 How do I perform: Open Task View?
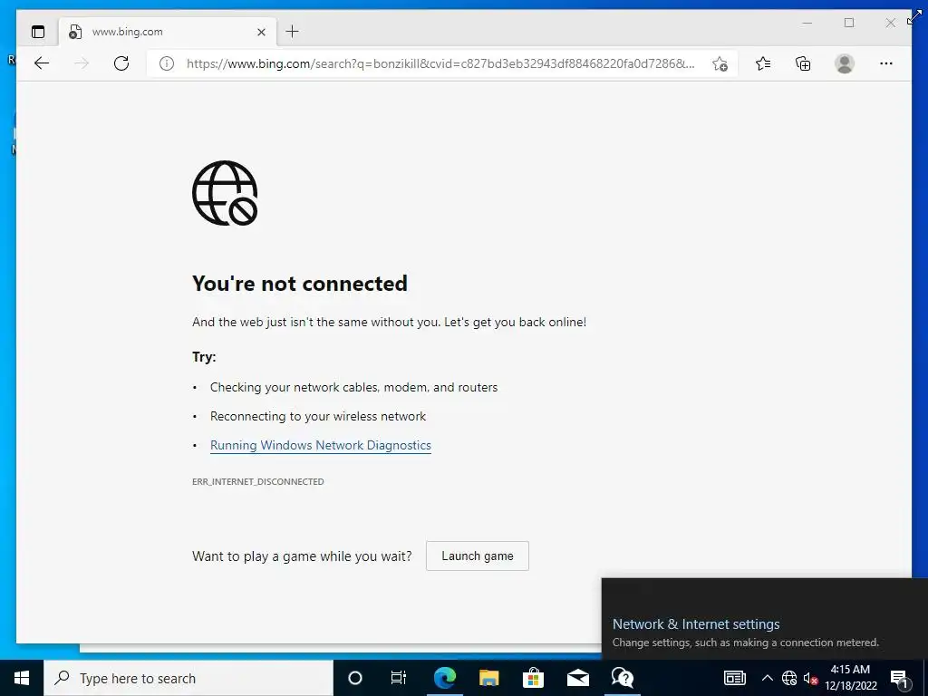point(399,678)
